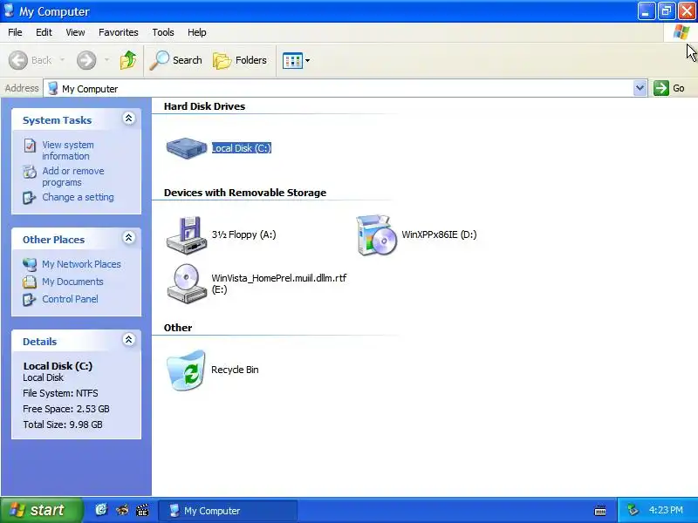Open the Search pane
Image resolution: width=698 pixels, height=523 pixels.
(x=175, y=60)
